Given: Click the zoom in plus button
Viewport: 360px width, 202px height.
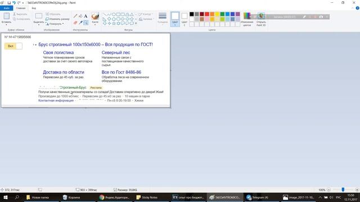Looking at the screenshot, I should [357, 190].
